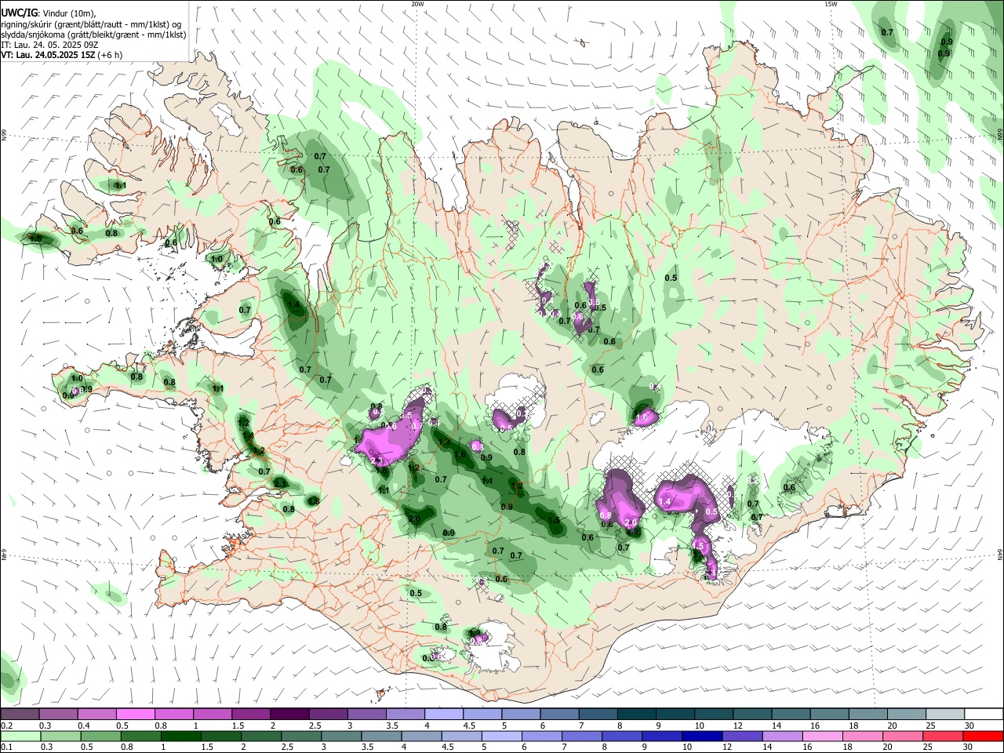Screen dimensions: 1004x753
Task: Click the '2.9' precipitation value on the map
Action: coord(635,532)
